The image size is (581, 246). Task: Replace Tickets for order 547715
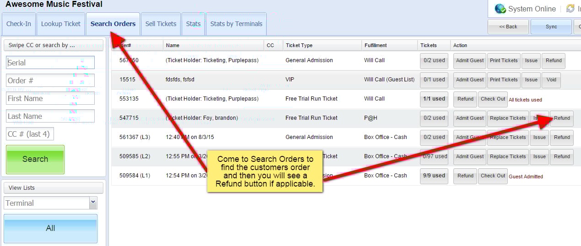tap(508, 118)
